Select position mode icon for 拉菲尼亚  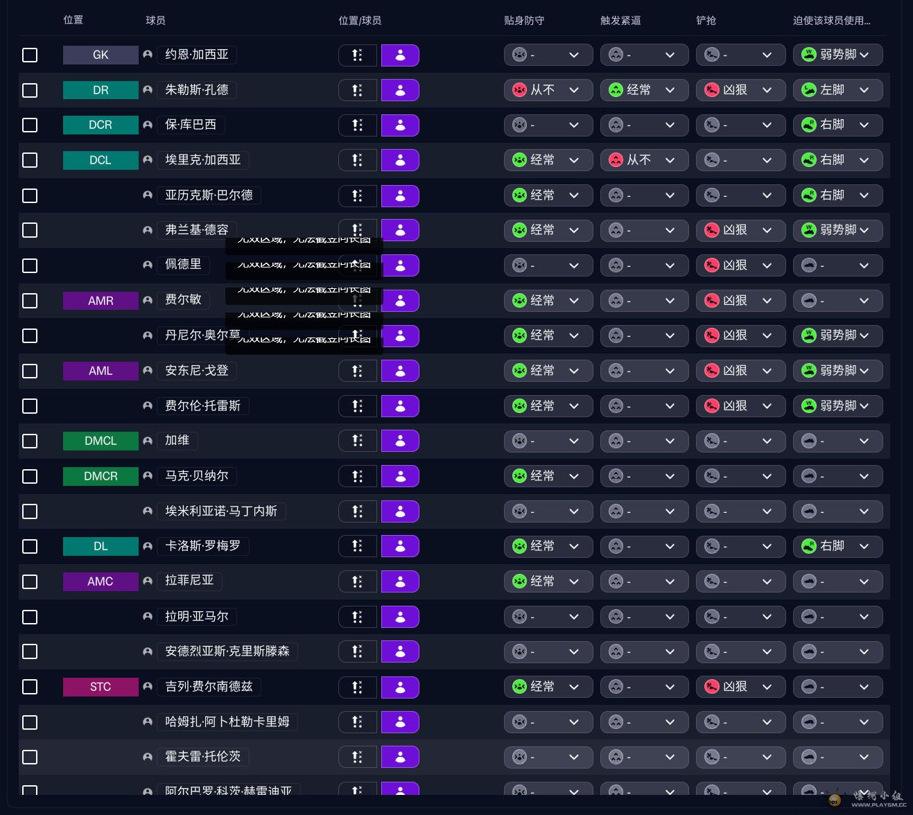(x=358, y=581)
